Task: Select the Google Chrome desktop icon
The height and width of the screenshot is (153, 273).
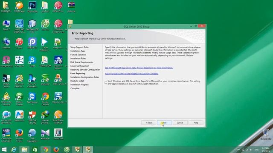Action: click(x=45, y=99)
